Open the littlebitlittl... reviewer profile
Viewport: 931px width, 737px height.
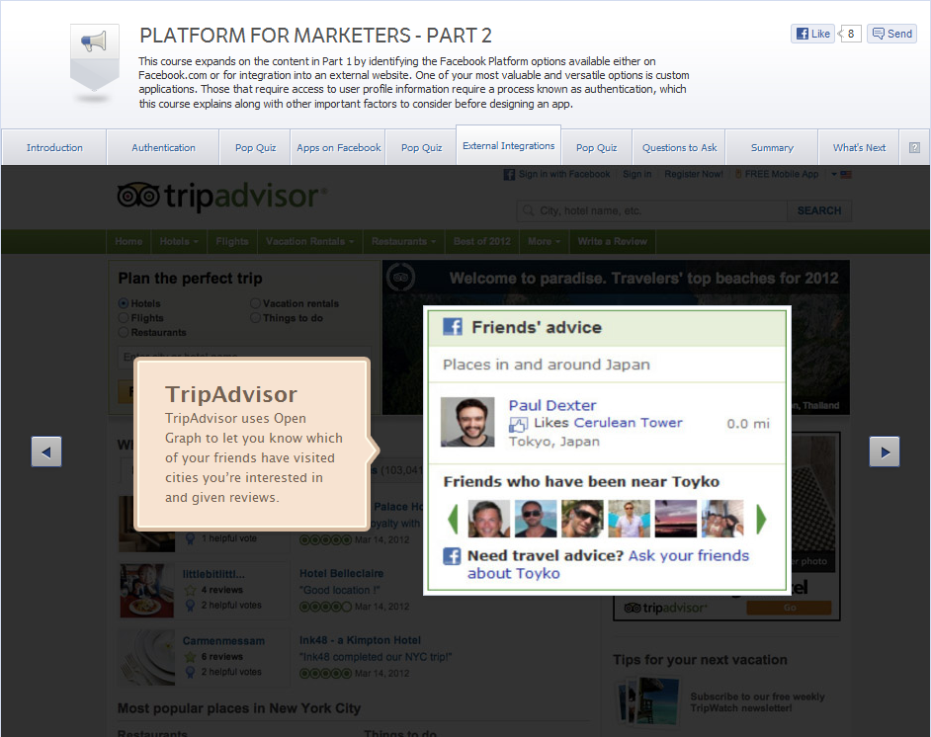pos(213,574)
